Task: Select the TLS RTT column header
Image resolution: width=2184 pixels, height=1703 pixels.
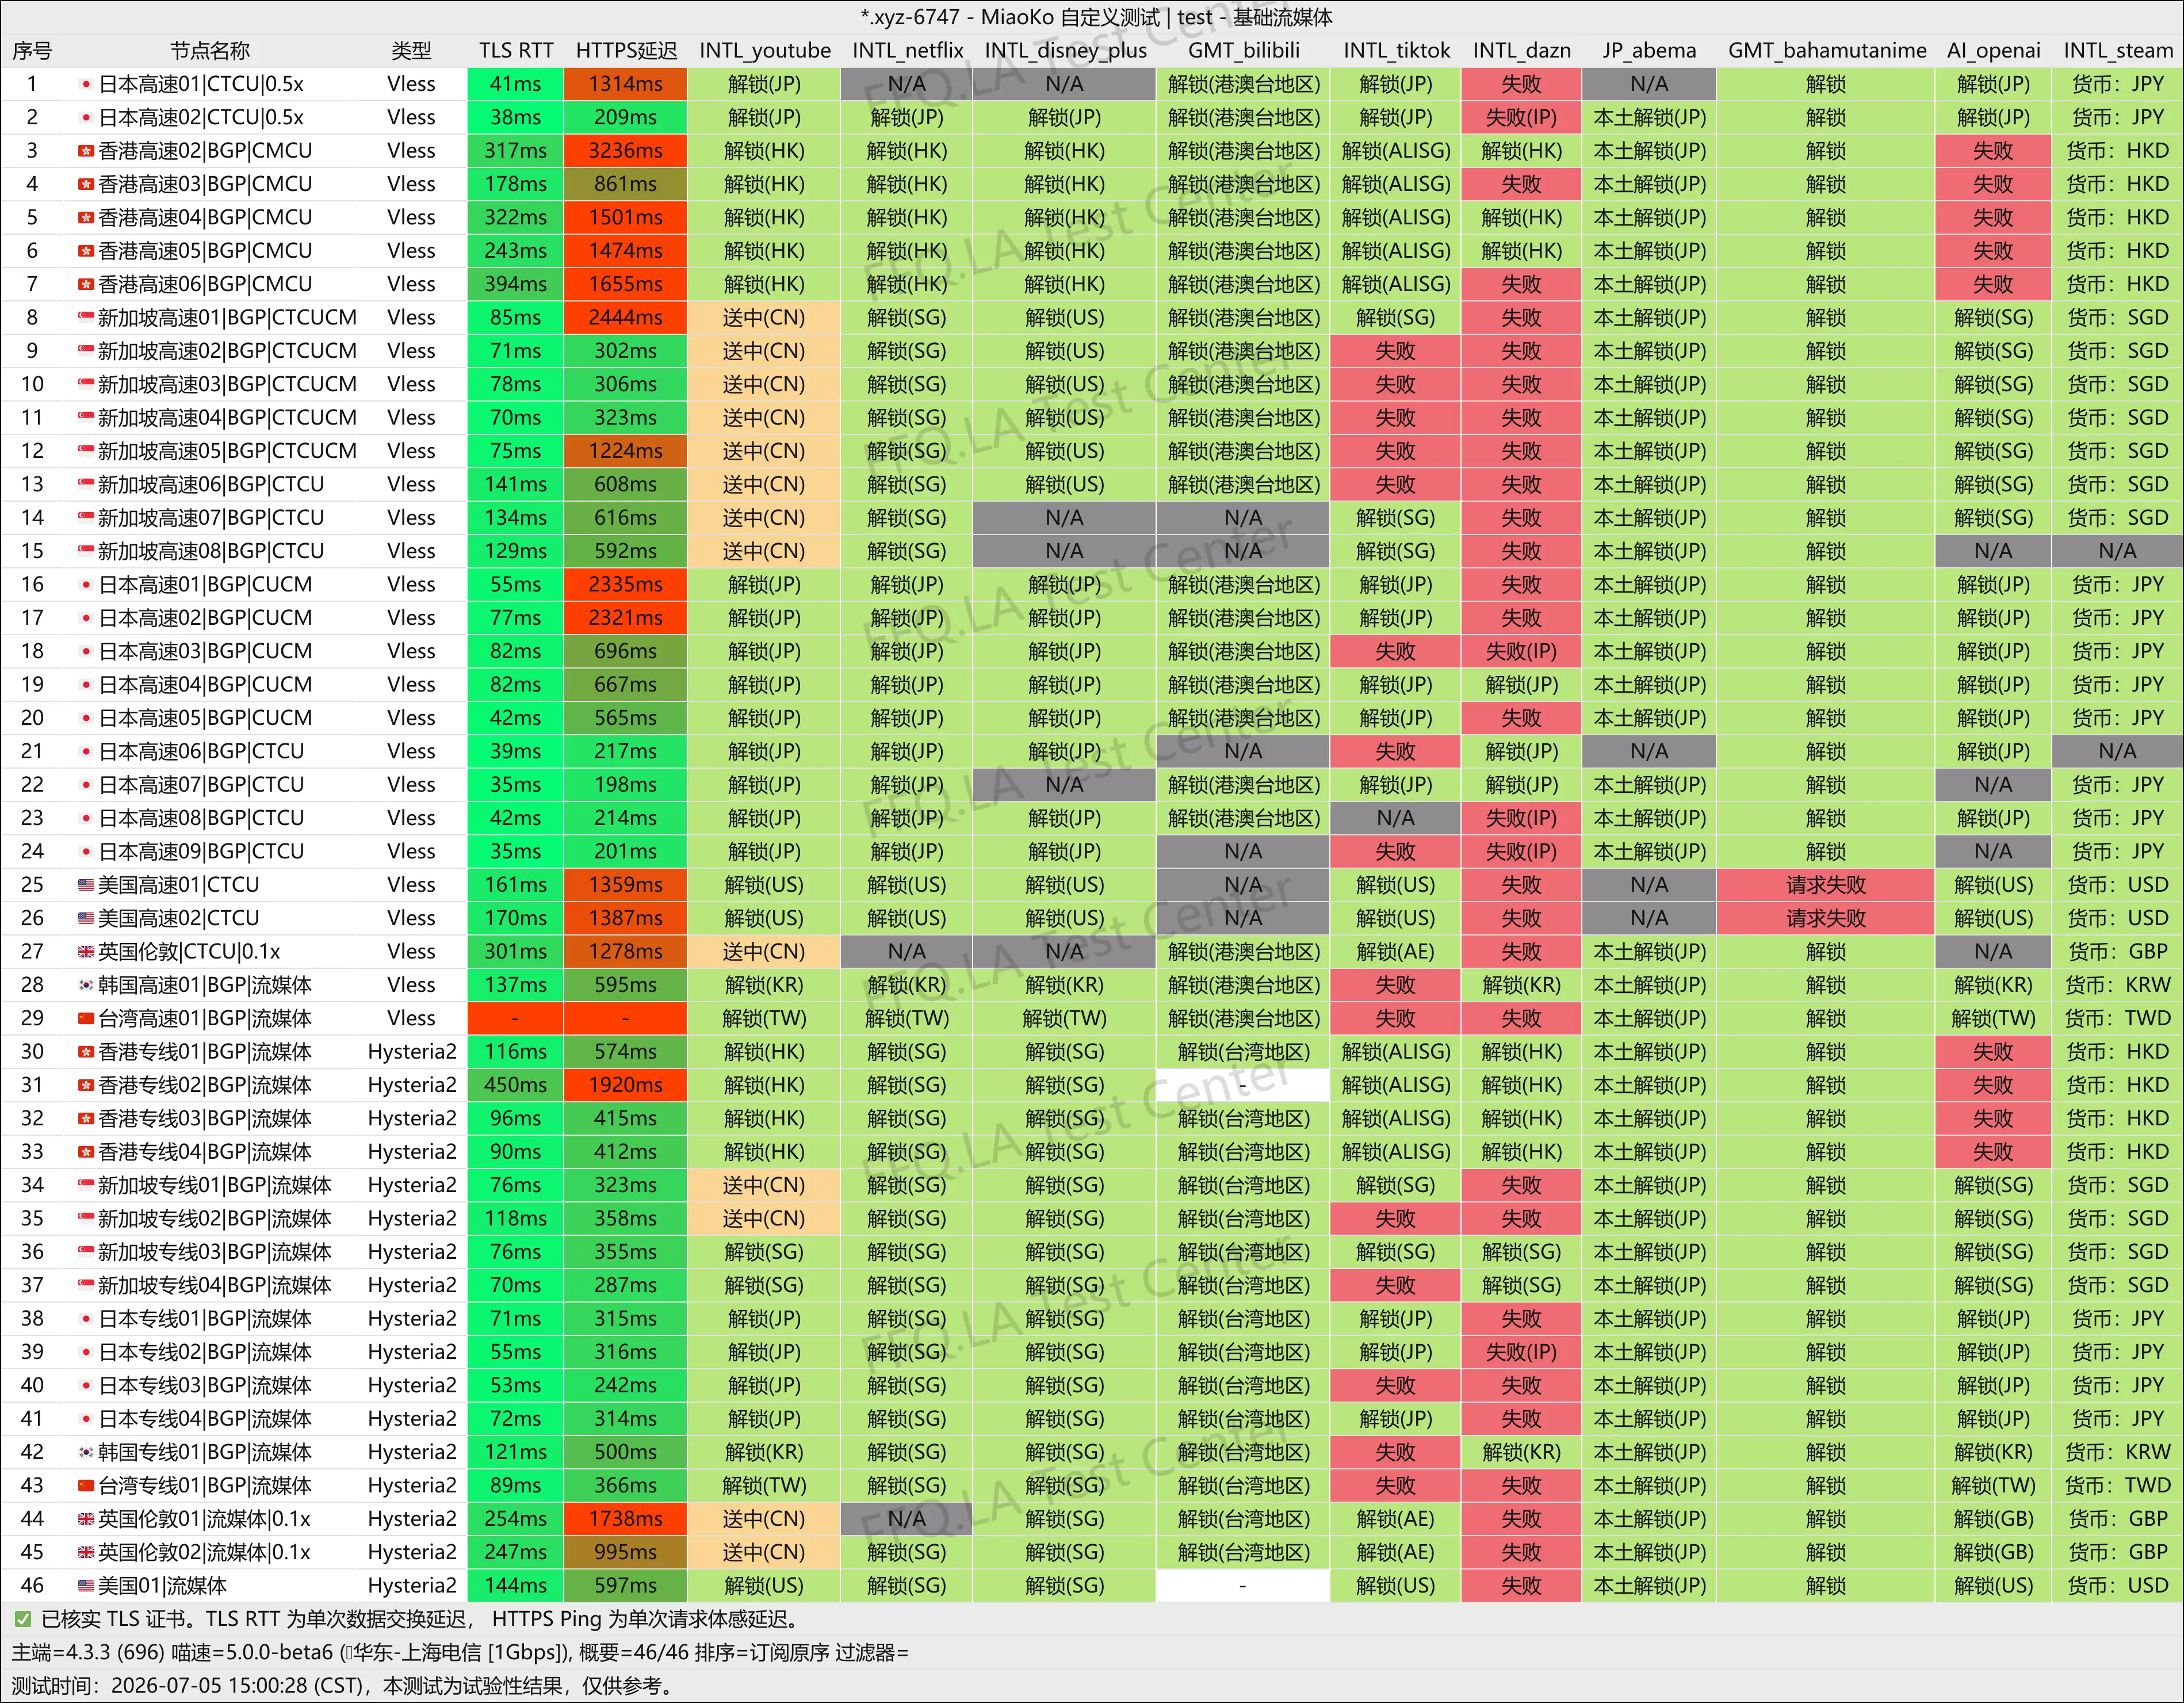Action: (x=516, y=50)
